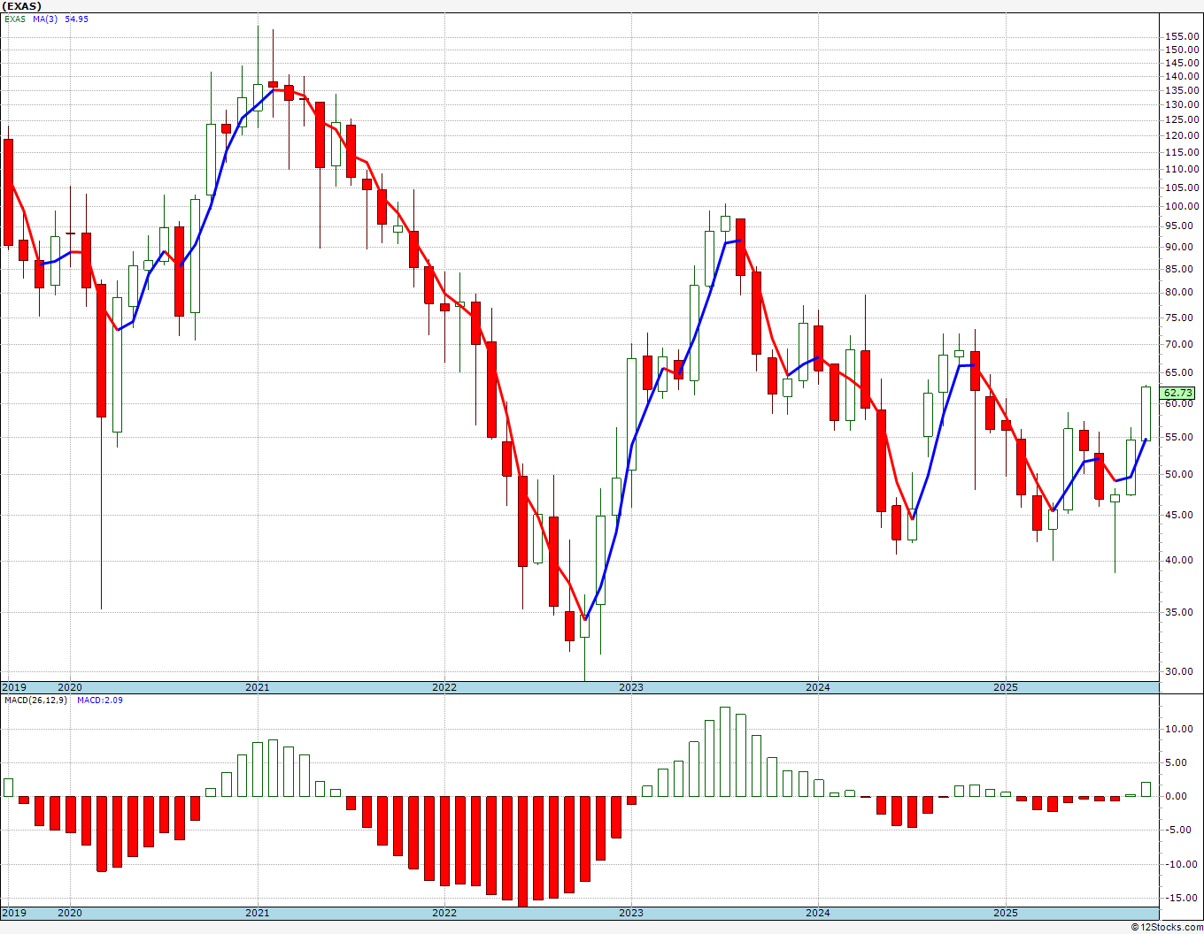Image resolution: width=1204 pixels, height=934 pixels.
Task: Select 2025 on the MACD time axis
Action: click(x=1005, y=913)
